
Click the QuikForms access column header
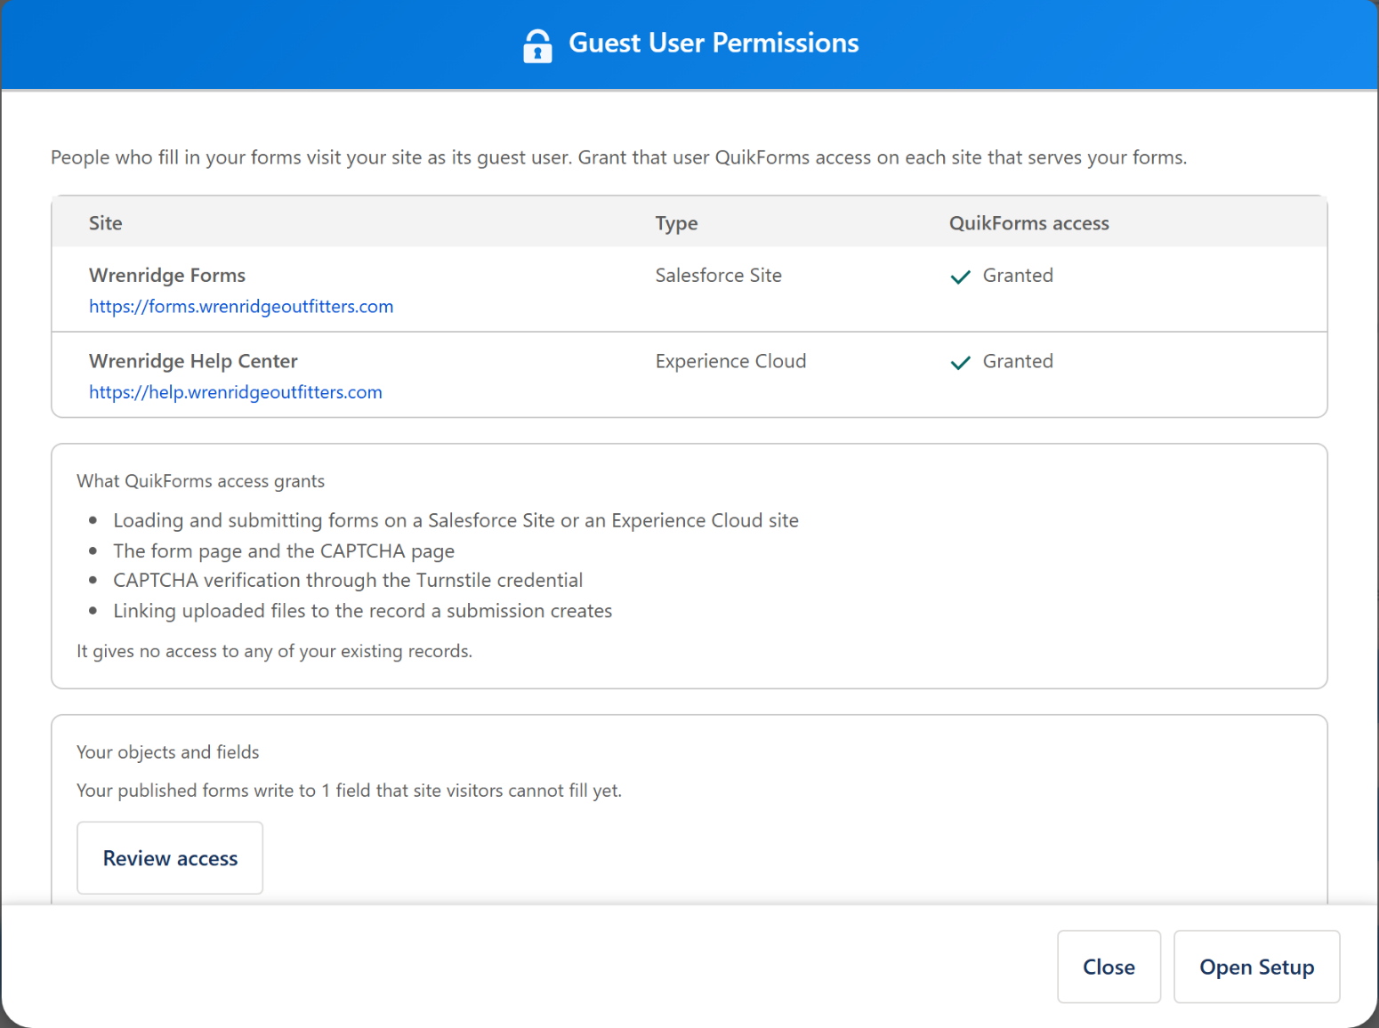[1029, 223]
